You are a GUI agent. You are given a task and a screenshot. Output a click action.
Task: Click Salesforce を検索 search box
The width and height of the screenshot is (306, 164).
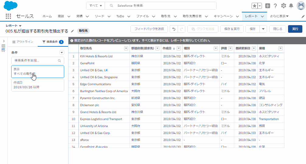coord(161,6)
